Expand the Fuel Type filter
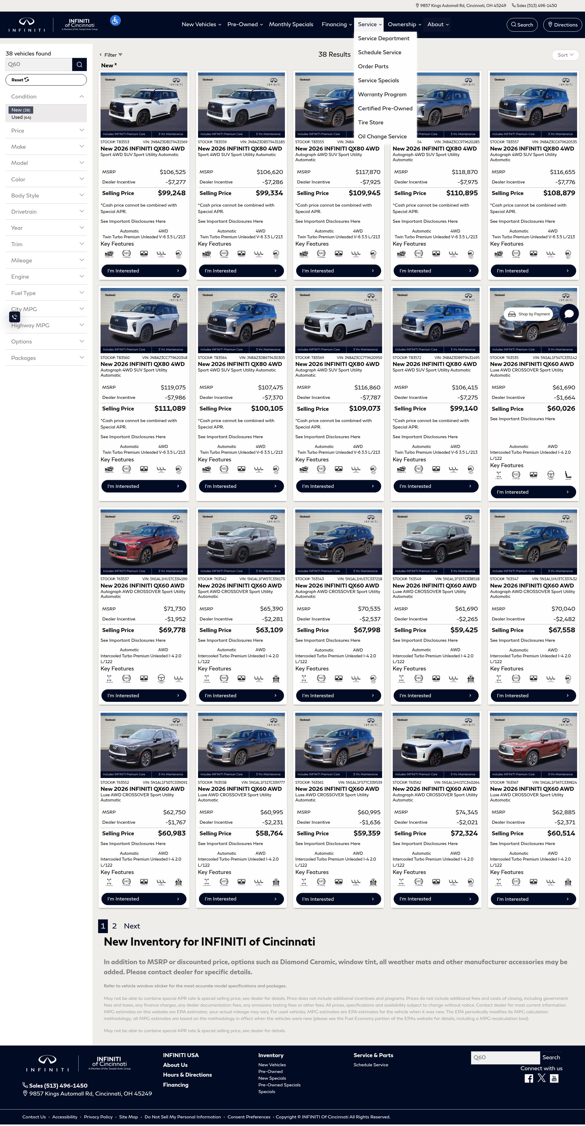 click(46, 293)
